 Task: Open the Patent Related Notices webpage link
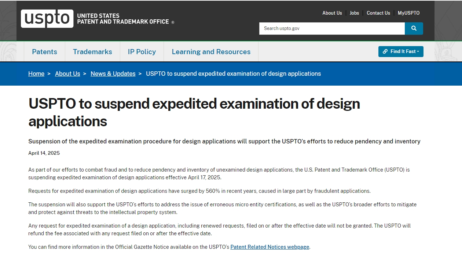(269, 247)
